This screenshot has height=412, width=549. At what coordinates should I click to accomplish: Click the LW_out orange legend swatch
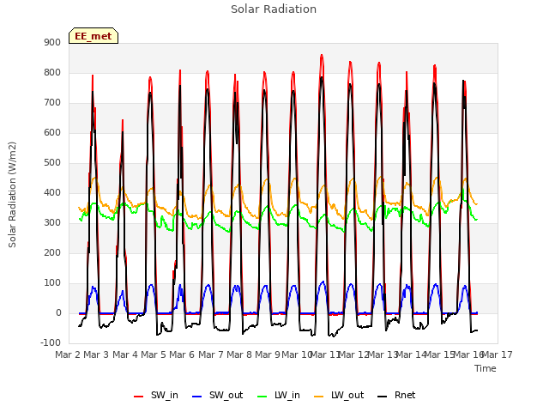pos(319,397)
